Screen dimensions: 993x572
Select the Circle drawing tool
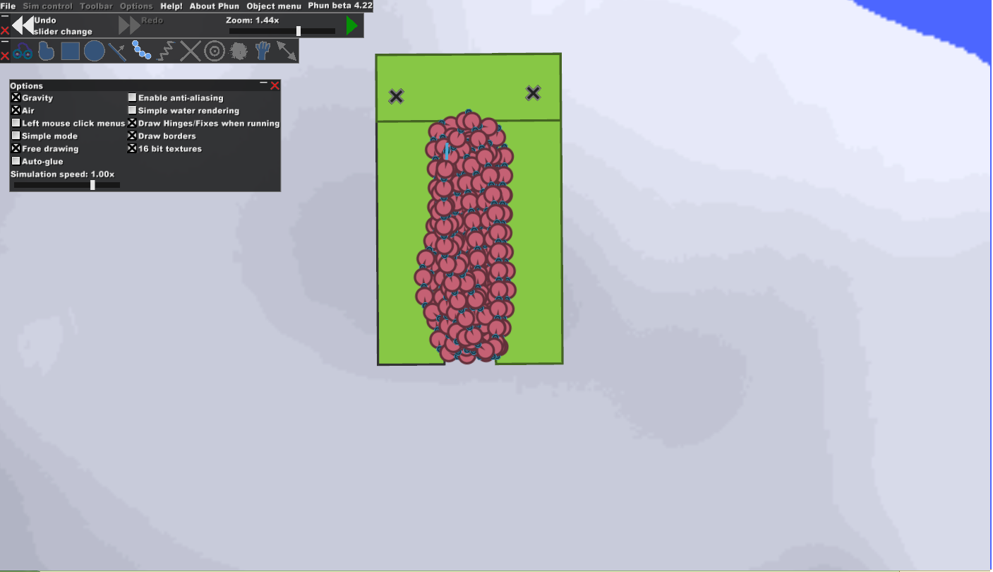pos(94,51)
